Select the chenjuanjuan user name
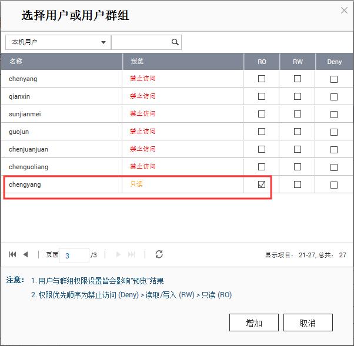Screen dimensions: 354x346 [x=28, y=149]
